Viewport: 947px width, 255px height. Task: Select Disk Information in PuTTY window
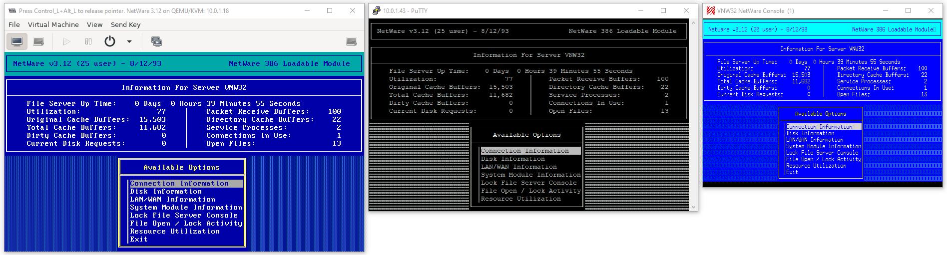513,159
